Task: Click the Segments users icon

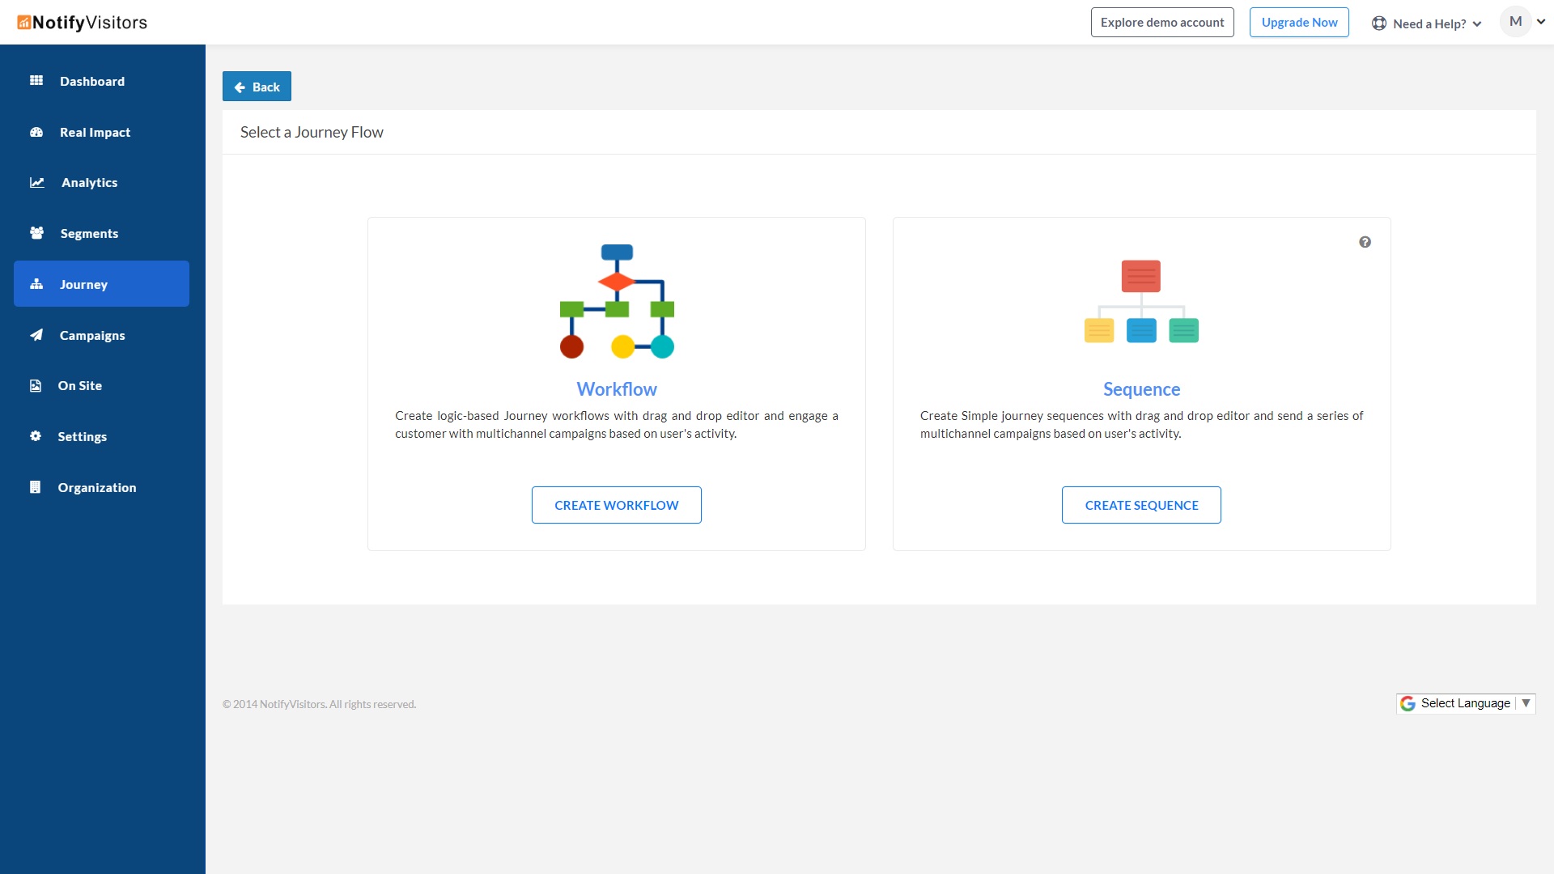Action: 36,233
